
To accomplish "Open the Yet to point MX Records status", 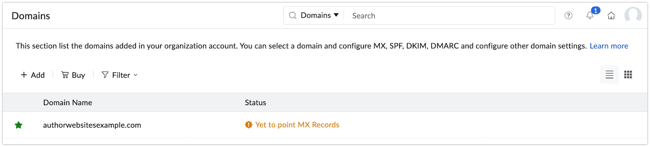I will pos(297,125).
